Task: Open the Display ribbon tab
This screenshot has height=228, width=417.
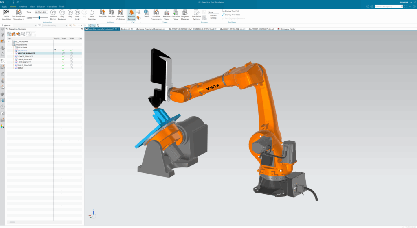Action: click(x=41, y=7)
